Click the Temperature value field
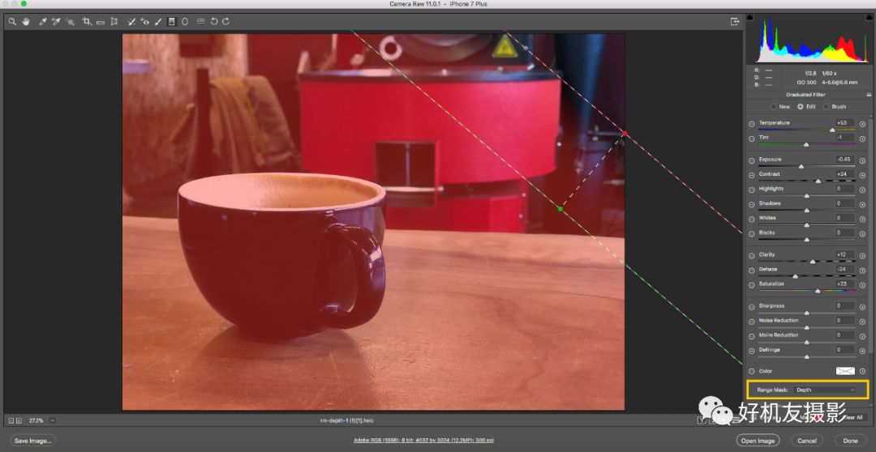 [x=844, y=123]
